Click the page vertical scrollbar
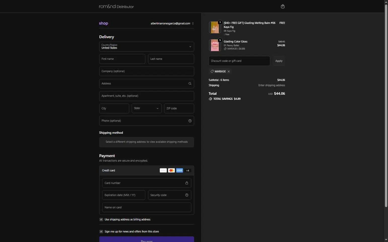Screen dimensions: 388x242 coord(386,106)
